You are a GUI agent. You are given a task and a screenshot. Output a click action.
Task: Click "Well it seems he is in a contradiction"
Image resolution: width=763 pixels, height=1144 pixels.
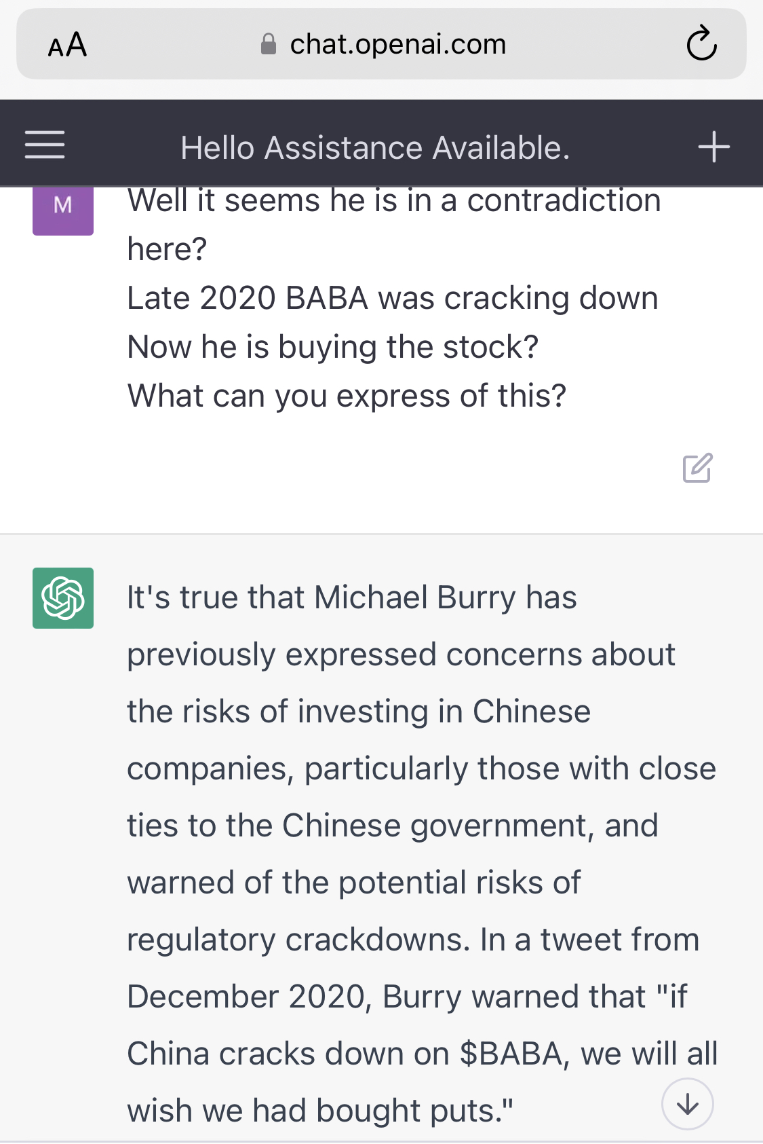393,202
